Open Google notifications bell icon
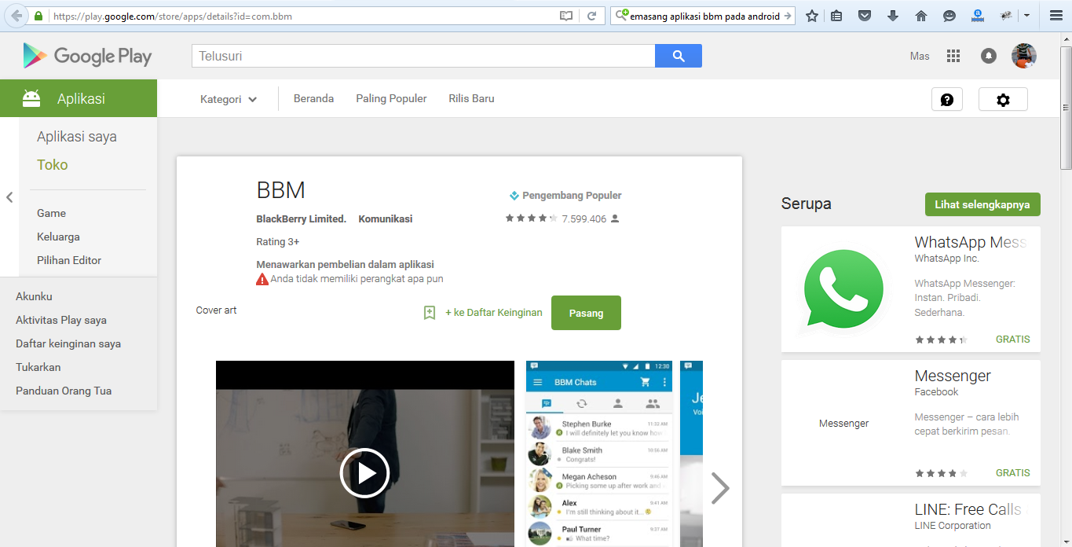This screenshot has height=547, width=1072. point(989,56)
